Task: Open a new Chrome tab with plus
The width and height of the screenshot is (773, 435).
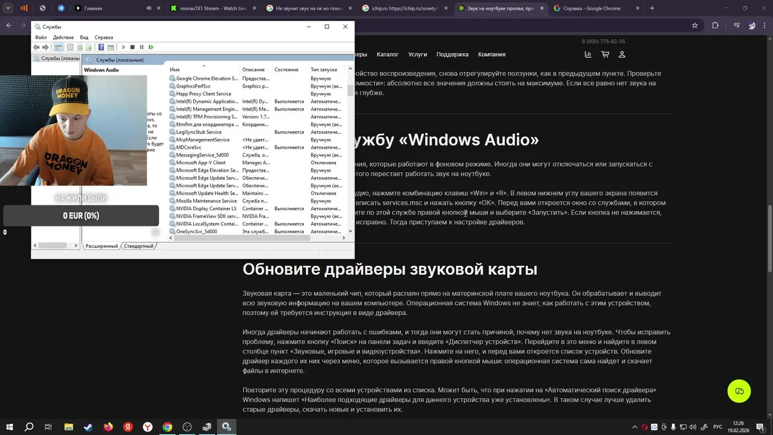Action: click(652, 8)
